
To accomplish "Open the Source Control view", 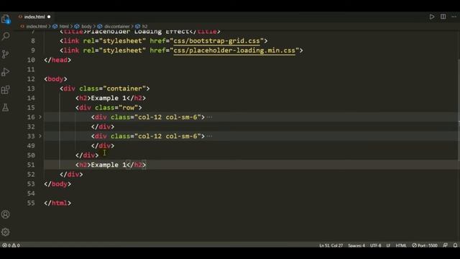I will click(x=6, y=54).
